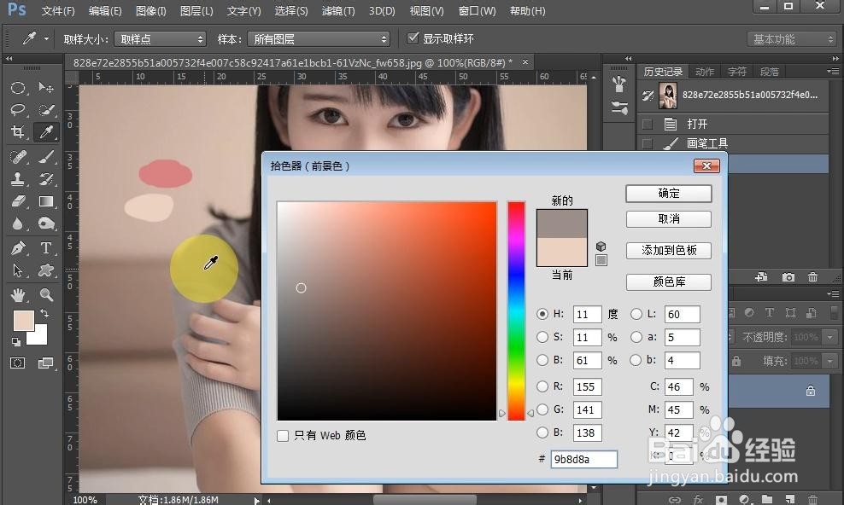
Task: Enable the 只有 Web 颜色 checkbox
Action: pos(283,435)
